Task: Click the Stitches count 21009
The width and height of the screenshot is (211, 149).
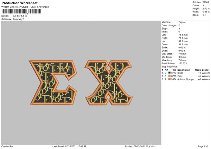Action: (x=206, y=2)
